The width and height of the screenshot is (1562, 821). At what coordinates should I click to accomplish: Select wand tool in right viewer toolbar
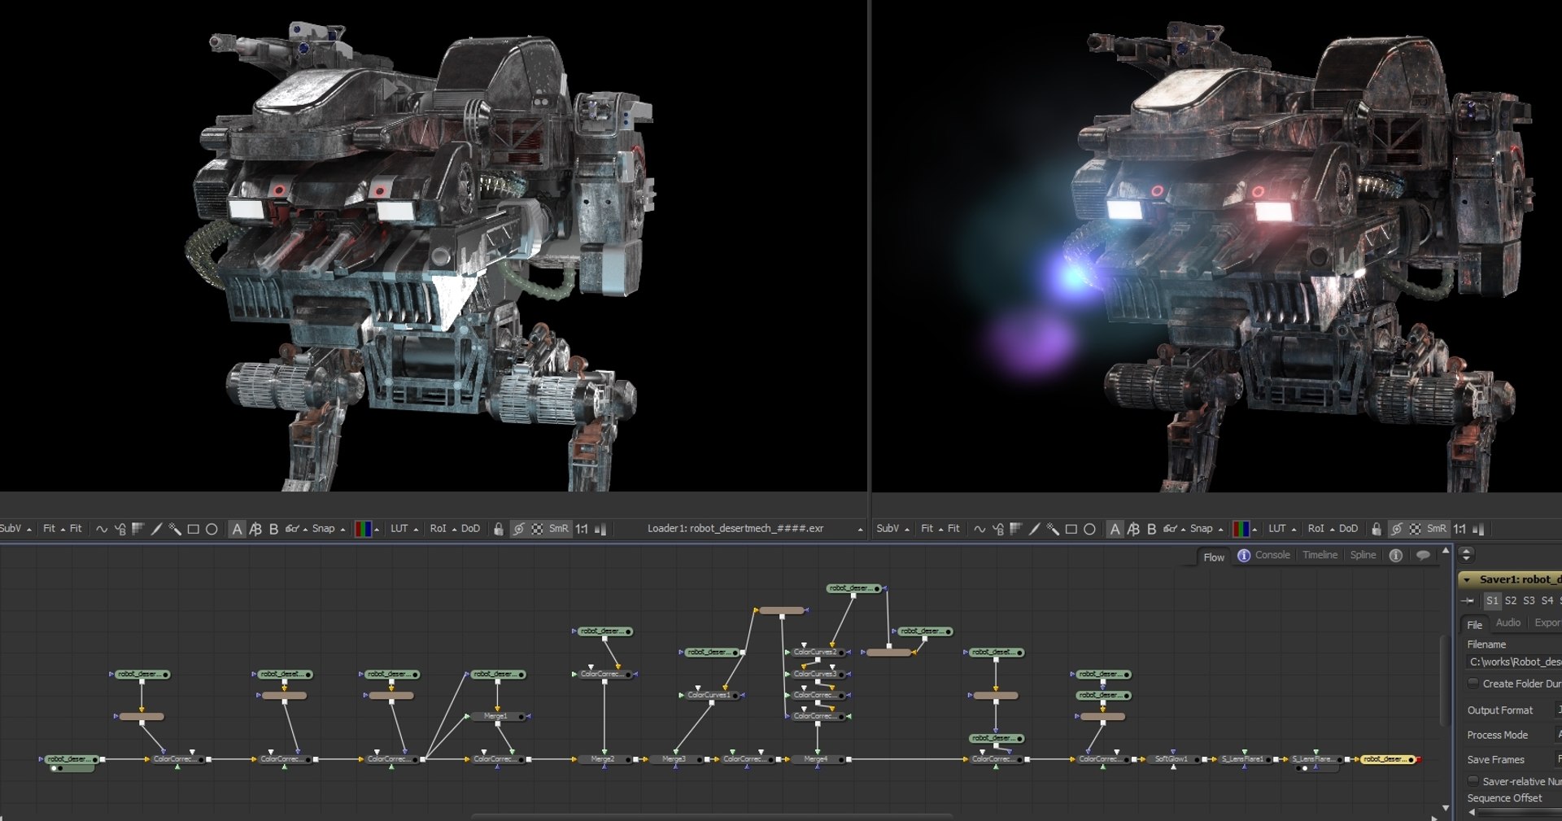1052,529
